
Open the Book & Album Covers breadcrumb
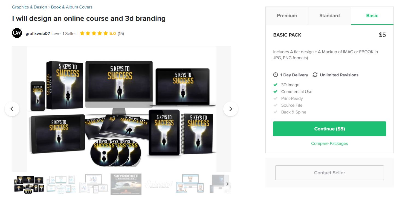click(x=72, y=7)
